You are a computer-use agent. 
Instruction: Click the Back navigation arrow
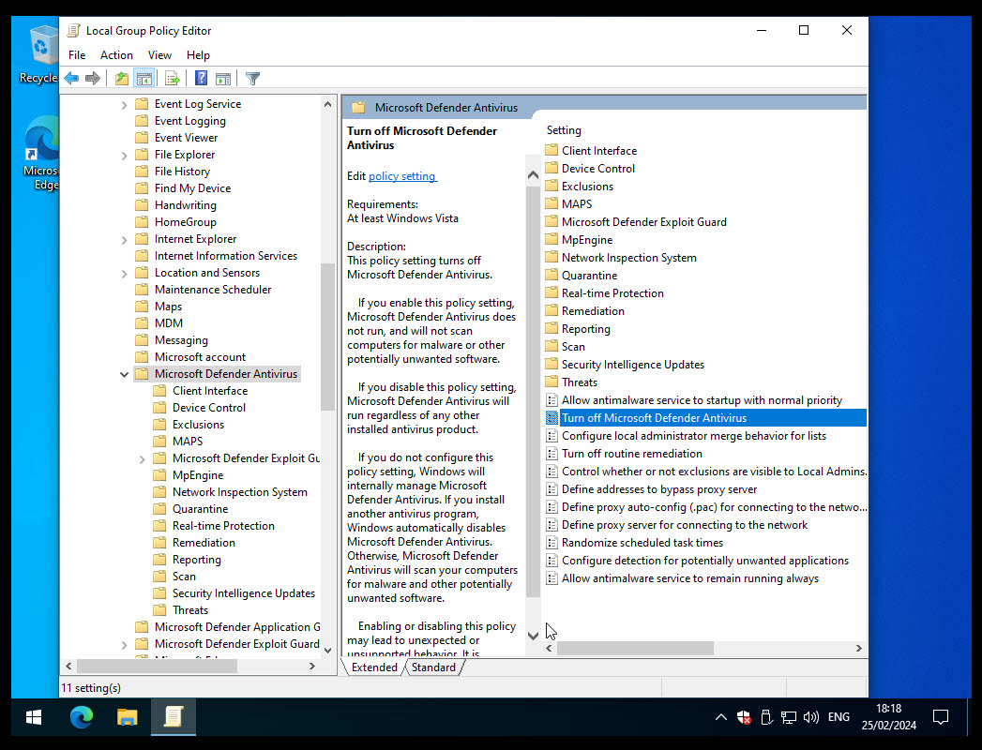pyautogui.click(x=71, y=78)
